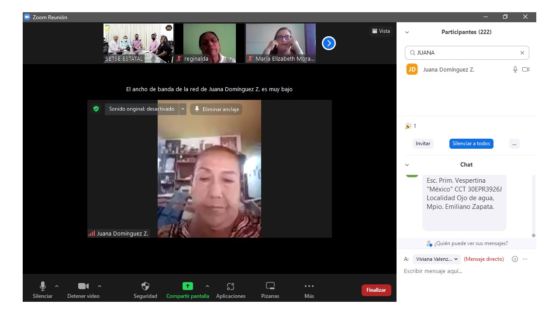Click the Invitar button
Image resolution: width=559 pixels, height=314 pixels.
tap(423, 143)
